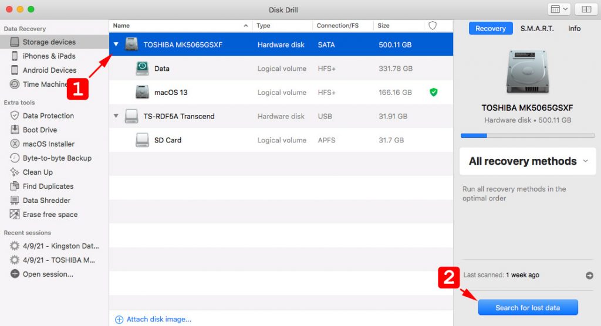The height and width of the screenshot is (326, 601).
Task: Click the TS-RDF5A Transcend disk name
Action: pyautogui.click(x=179, y=116)
